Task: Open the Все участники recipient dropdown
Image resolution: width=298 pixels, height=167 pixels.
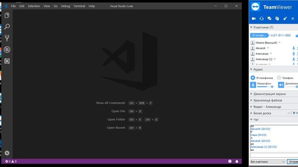Action: (x=268, y=162)
